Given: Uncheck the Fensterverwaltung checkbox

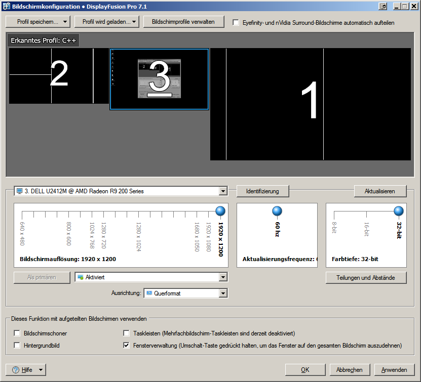Looking at the screenshot, I should click(127, 346).
